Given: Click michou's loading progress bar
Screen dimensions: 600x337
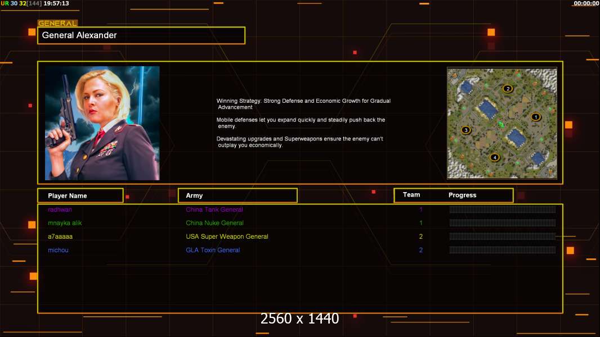Looking at the screenshot, I should pyautogui.click(x=503, y=250).
